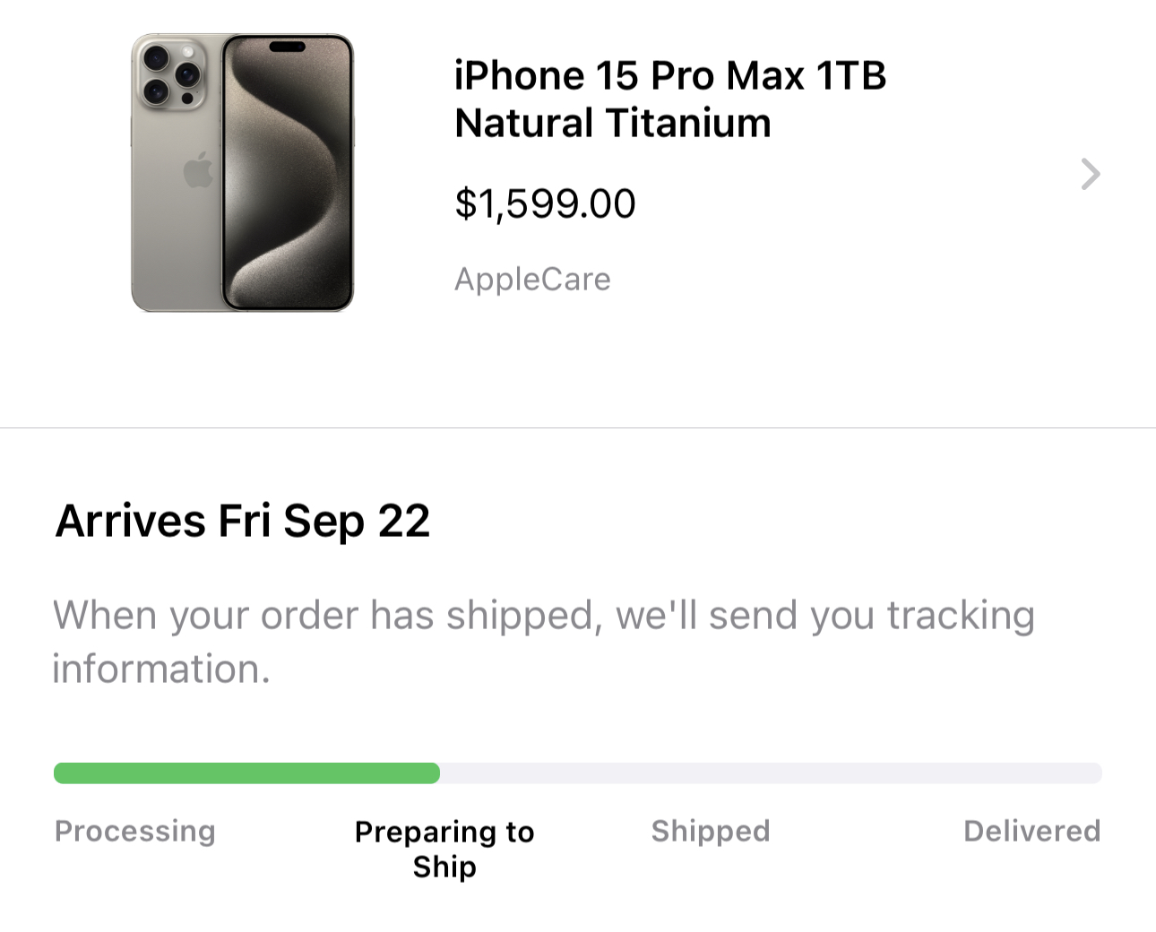
Task: Select the iPhone 15 Pro Max 1TB title
Action: pos(670,75)
